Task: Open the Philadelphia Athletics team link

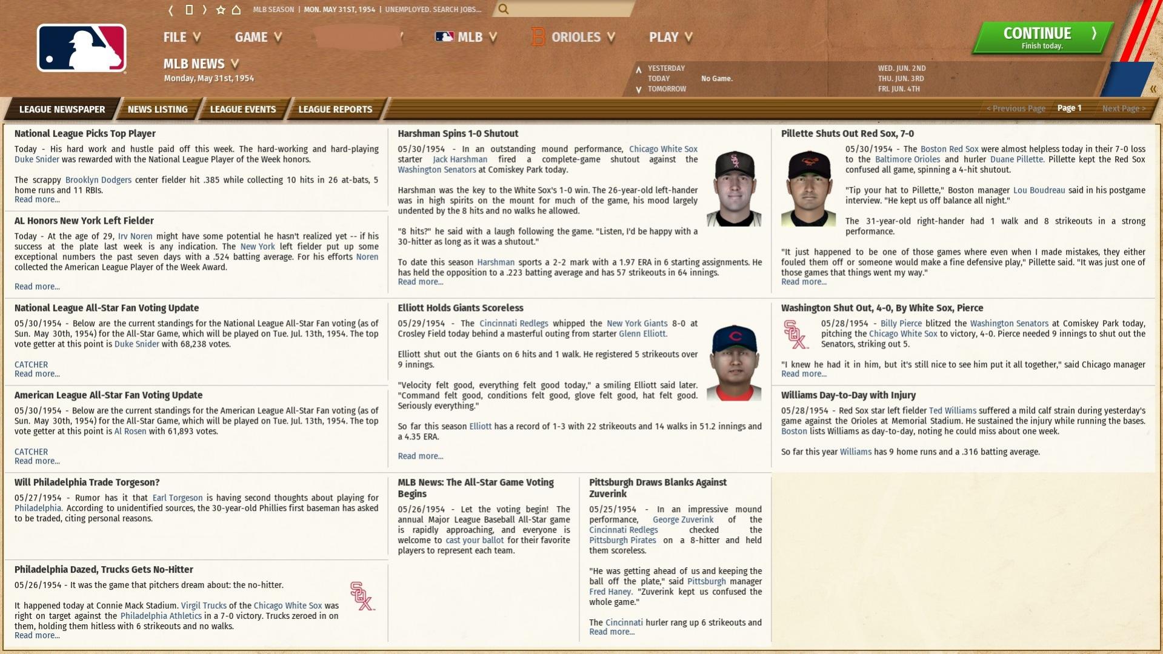Action: pos(161,616)
